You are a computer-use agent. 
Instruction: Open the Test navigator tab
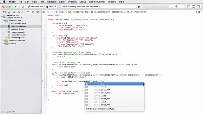pyautogui.click(x=23, y=12)
